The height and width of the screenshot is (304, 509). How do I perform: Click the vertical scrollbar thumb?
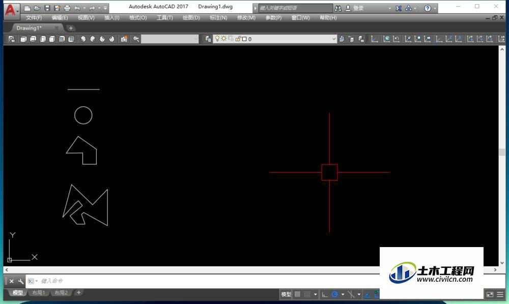[502, 153]
